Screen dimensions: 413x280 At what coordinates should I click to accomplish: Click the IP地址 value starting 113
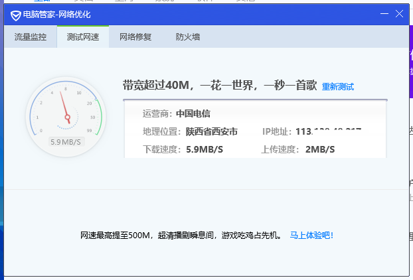pyautogui.click(x=328, y=131)
